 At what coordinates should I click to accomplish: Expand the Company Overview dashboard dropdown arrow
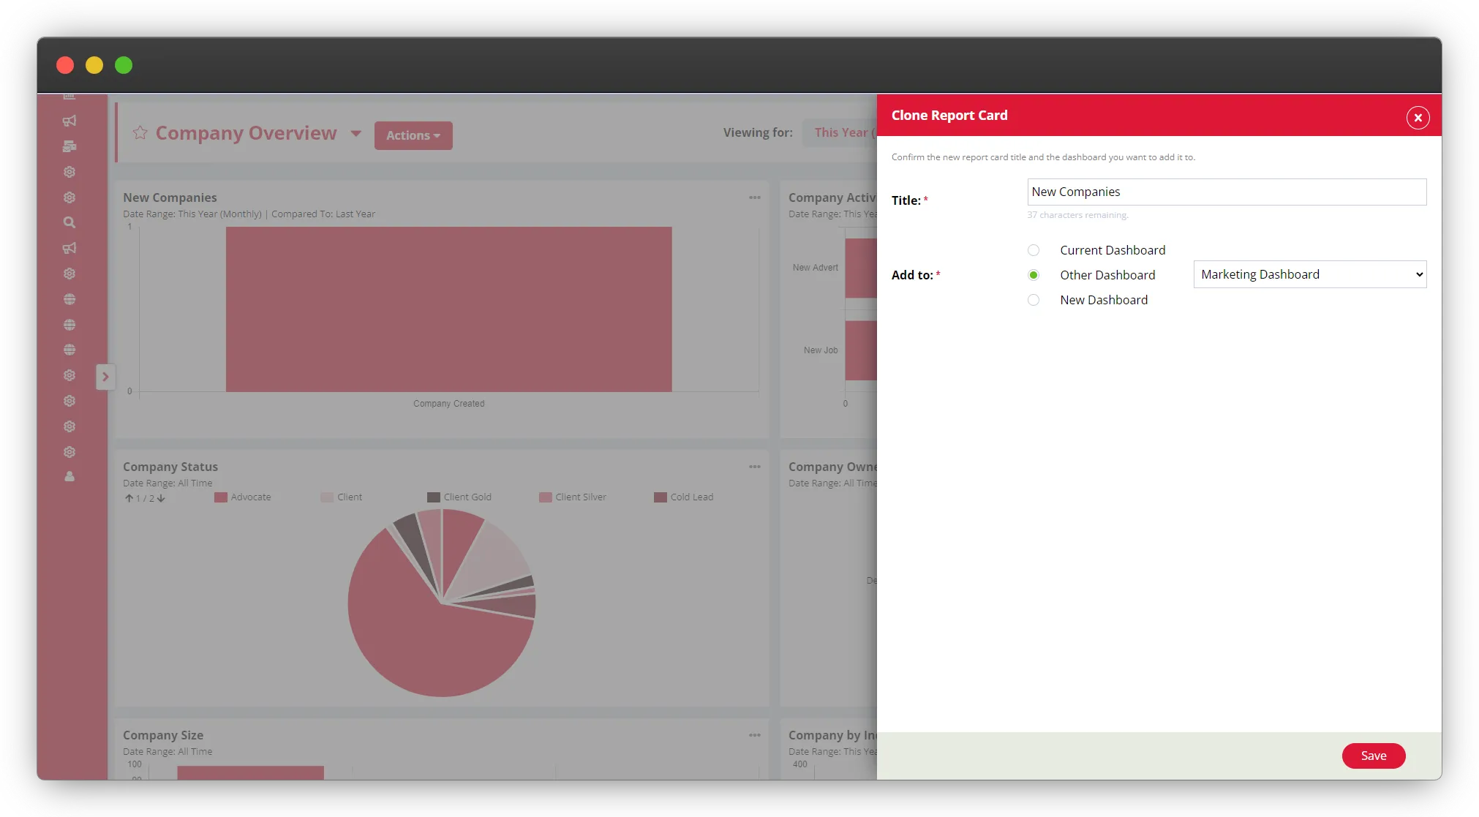point(355,133)
